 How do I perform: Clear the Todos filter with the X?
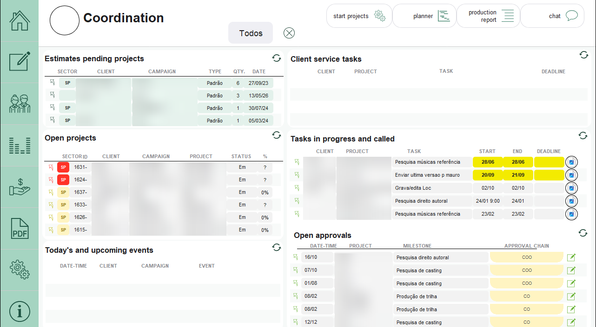[289, 33]
